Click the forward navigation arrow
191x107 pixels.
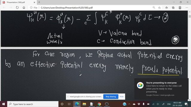tap(11, 7)
